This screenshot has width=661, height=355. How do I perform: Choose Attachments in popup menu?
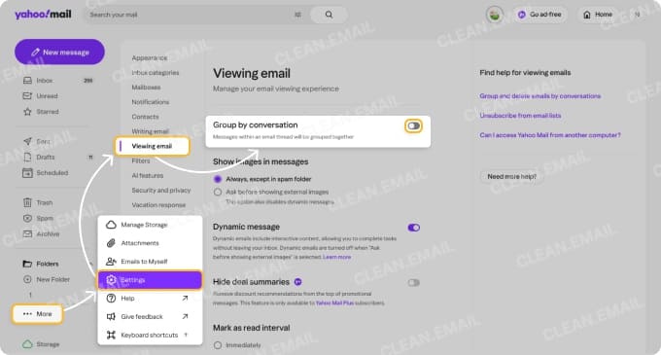click(x=150, y=243)
